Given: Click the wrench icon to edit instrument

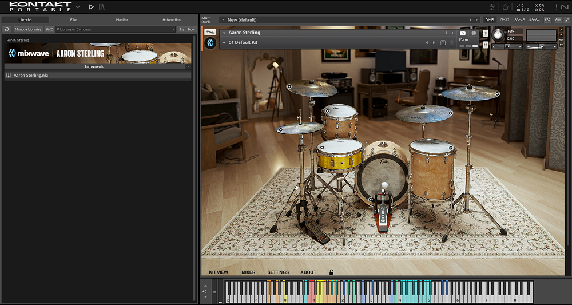Looking at the screenshot, I should [x=210, y=33].
